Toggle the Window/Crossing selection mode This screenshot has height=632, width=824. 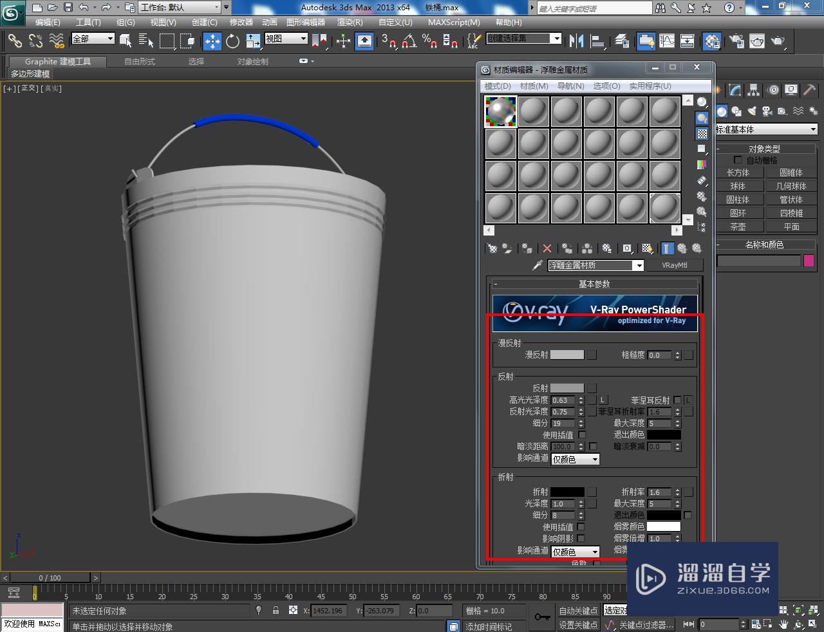[x=187, y=41]
